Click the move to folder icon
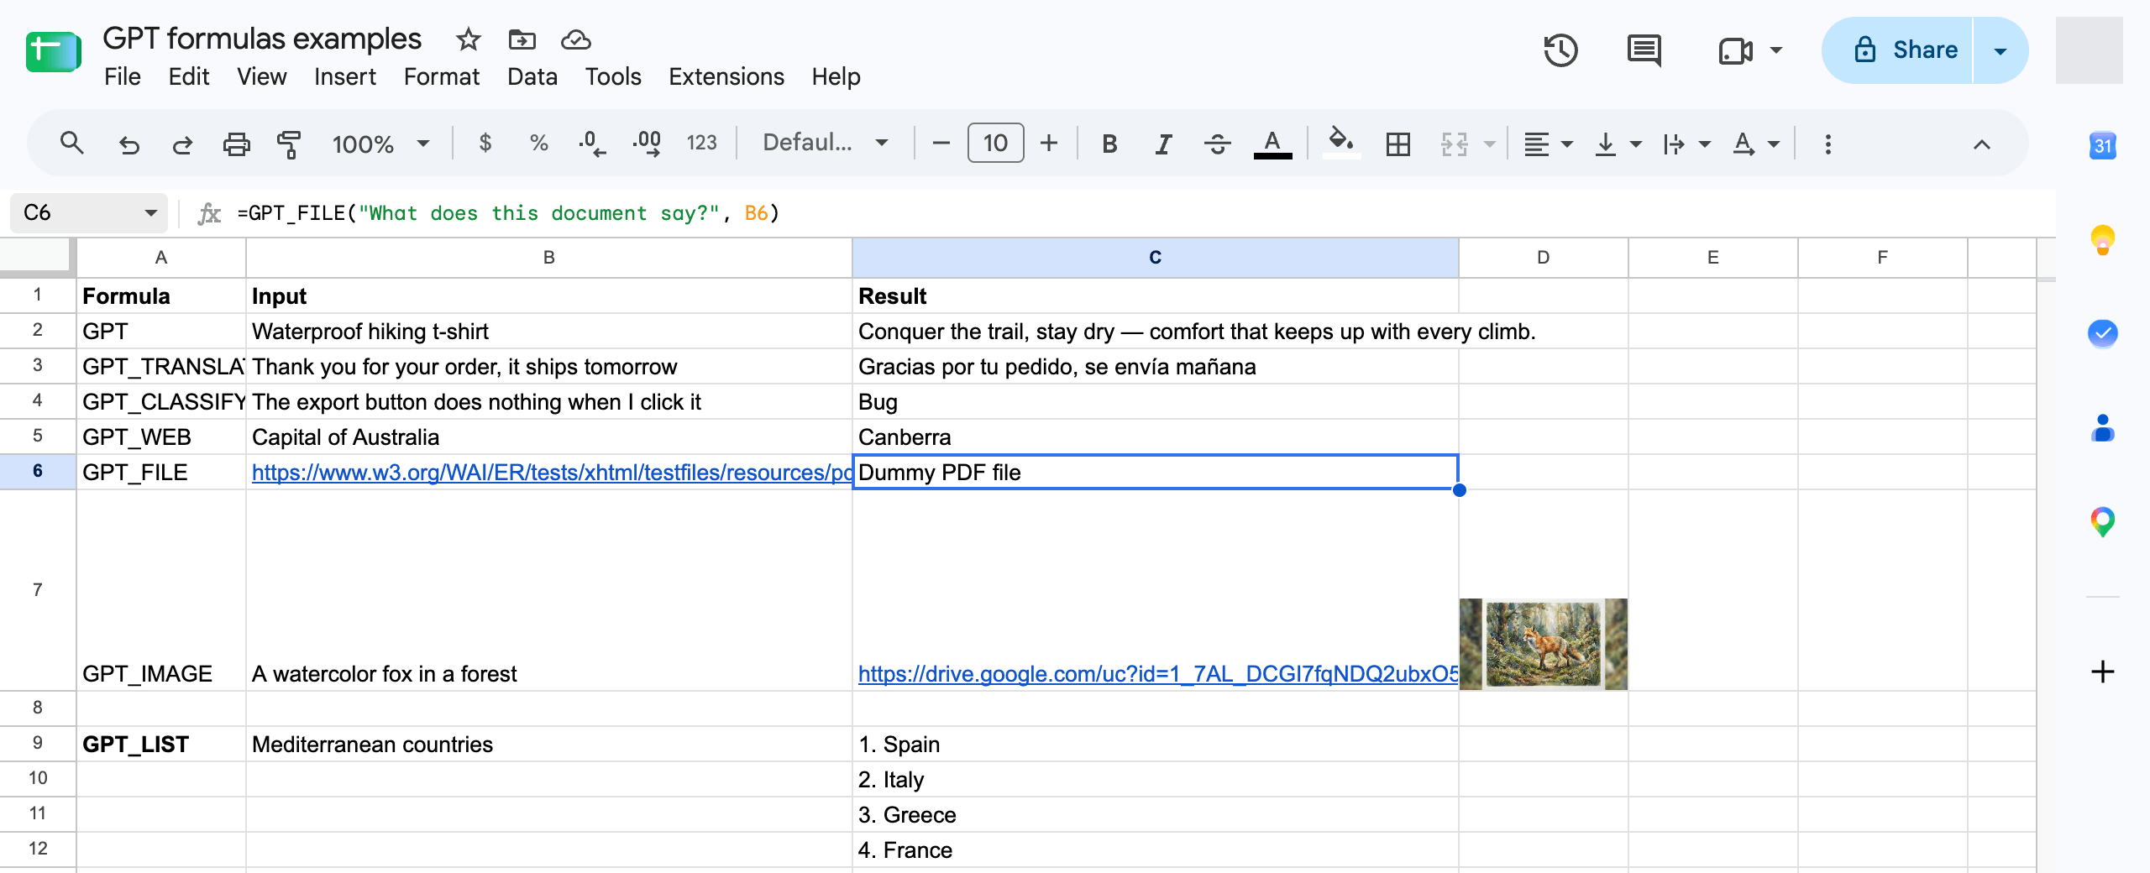The width and height of the screenshot is (2150, 873). tap(522, 39)
